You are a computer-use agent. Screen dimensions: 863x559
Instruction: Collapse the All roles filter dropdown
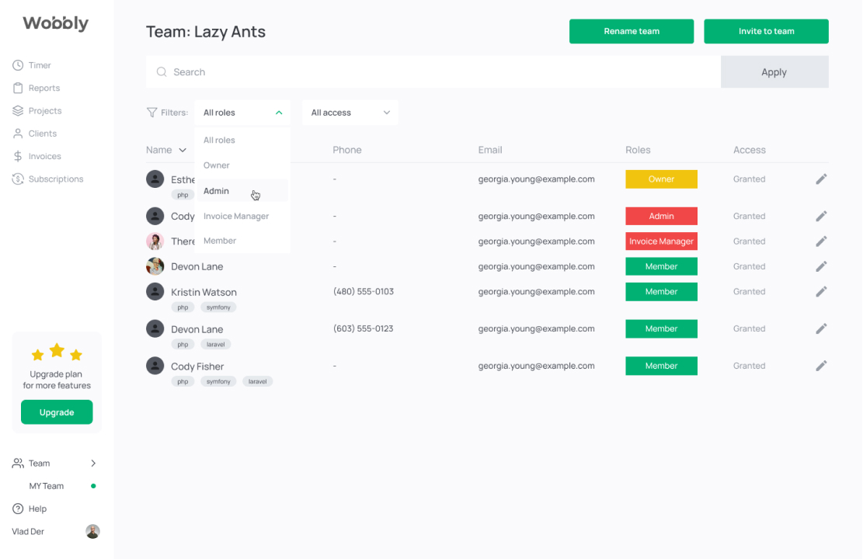[x=242, y=113]
